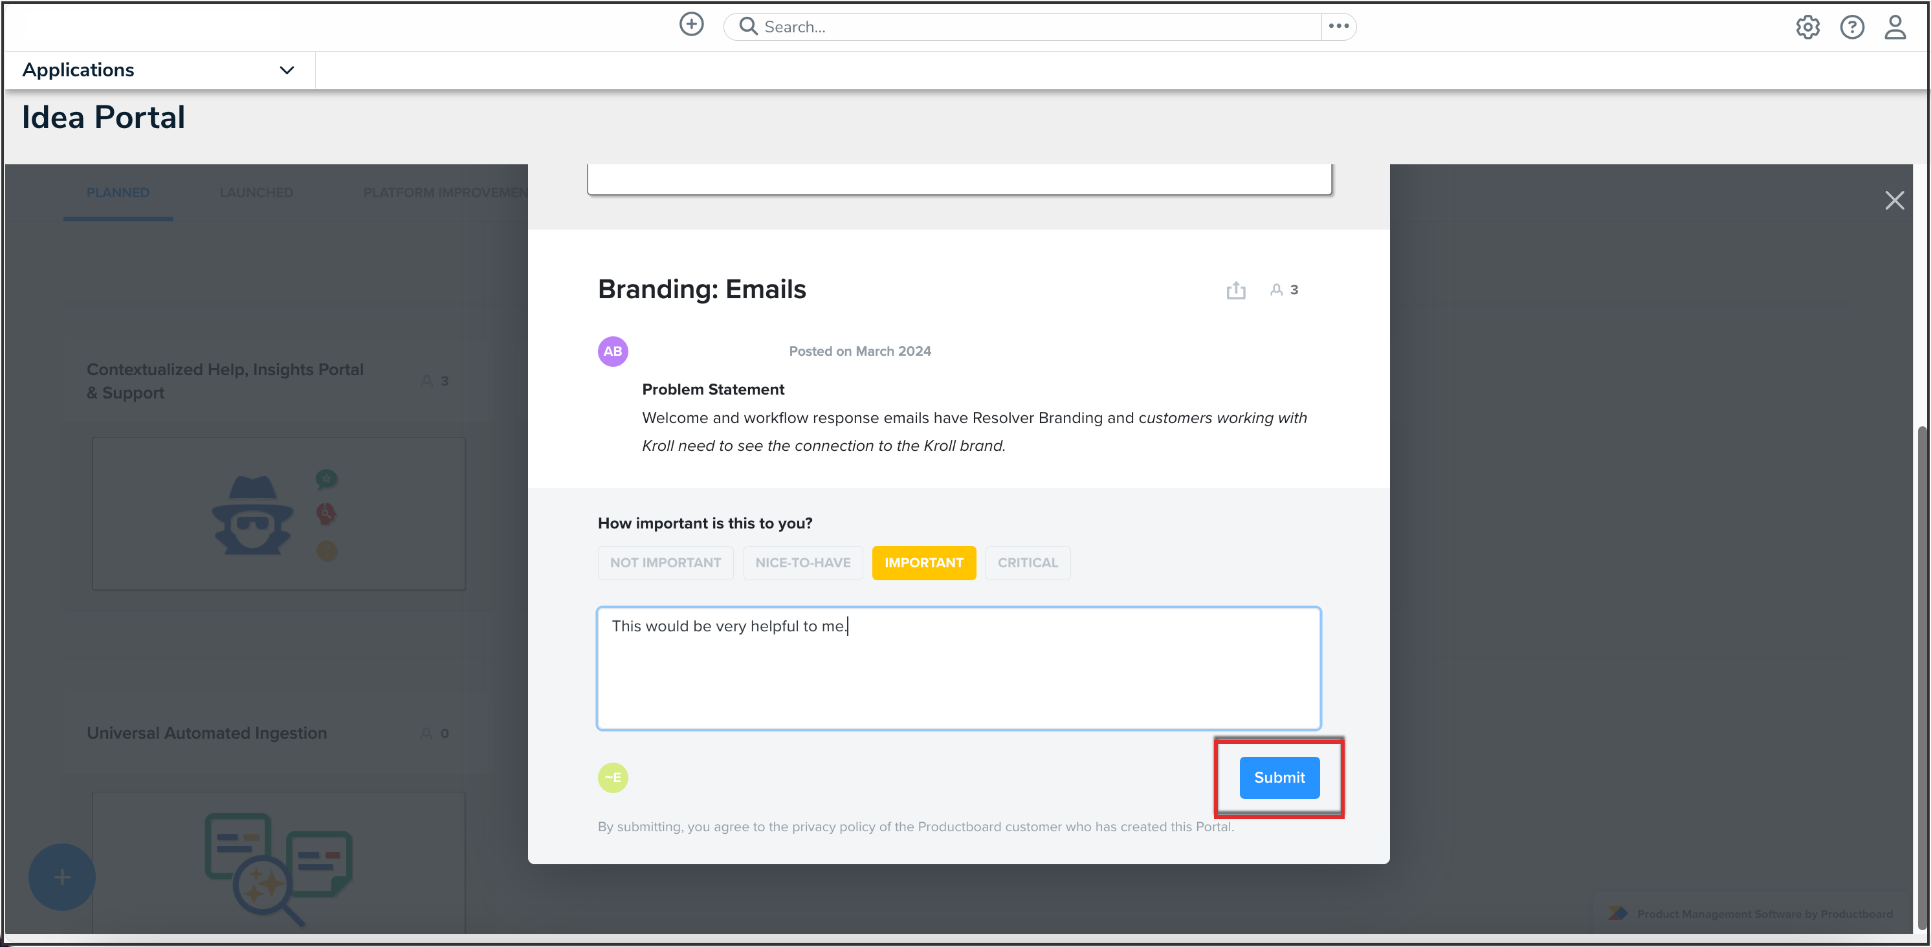Click the blue Submit button
1931x947 pixels.
point(1278,777)
